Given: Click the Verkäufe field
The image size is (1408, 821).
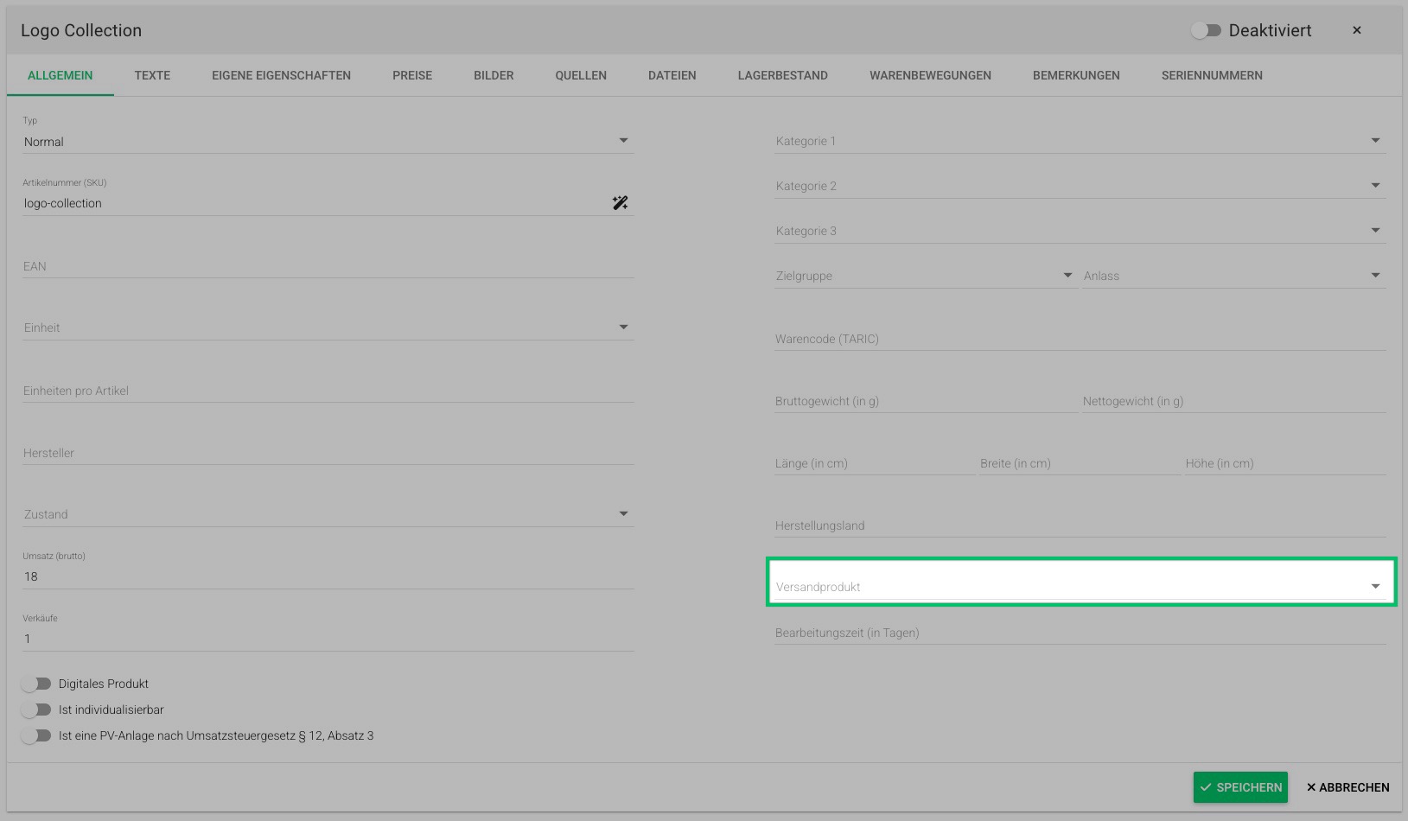Looking at the screenshot, I should pos(328,639).
